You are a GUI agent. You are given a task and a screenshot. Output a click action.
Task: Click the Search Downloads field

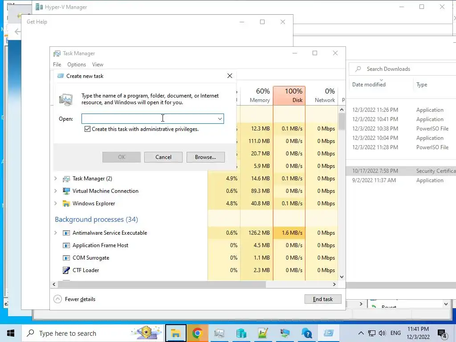403,69
